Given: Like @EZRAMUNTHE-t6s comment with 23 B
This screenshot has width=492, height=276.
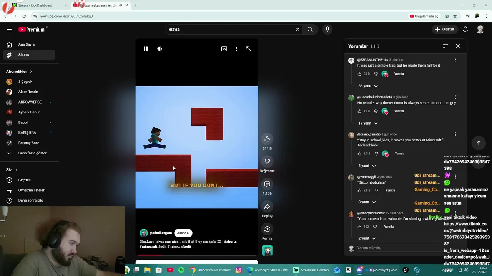Looking at the screenshot, I should pyautogui.click(x=359, y=74).
